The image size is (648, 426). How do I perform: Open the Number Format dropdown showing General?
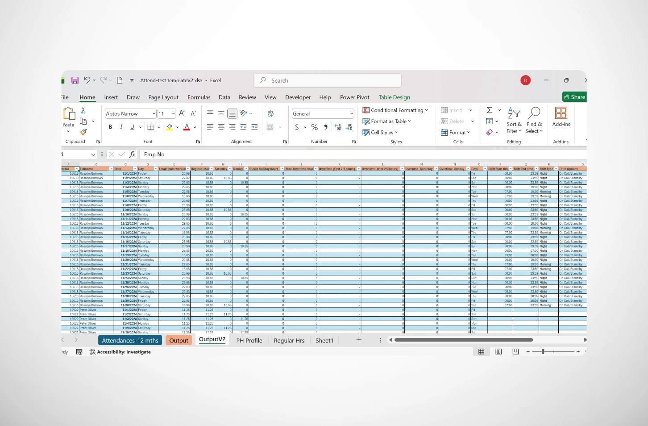322,113
